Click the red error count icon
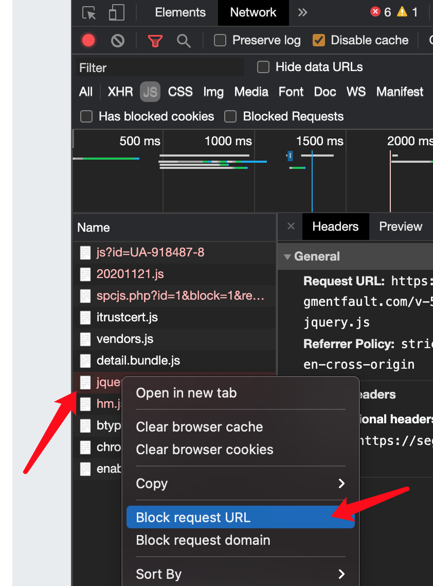 (375, 12)
